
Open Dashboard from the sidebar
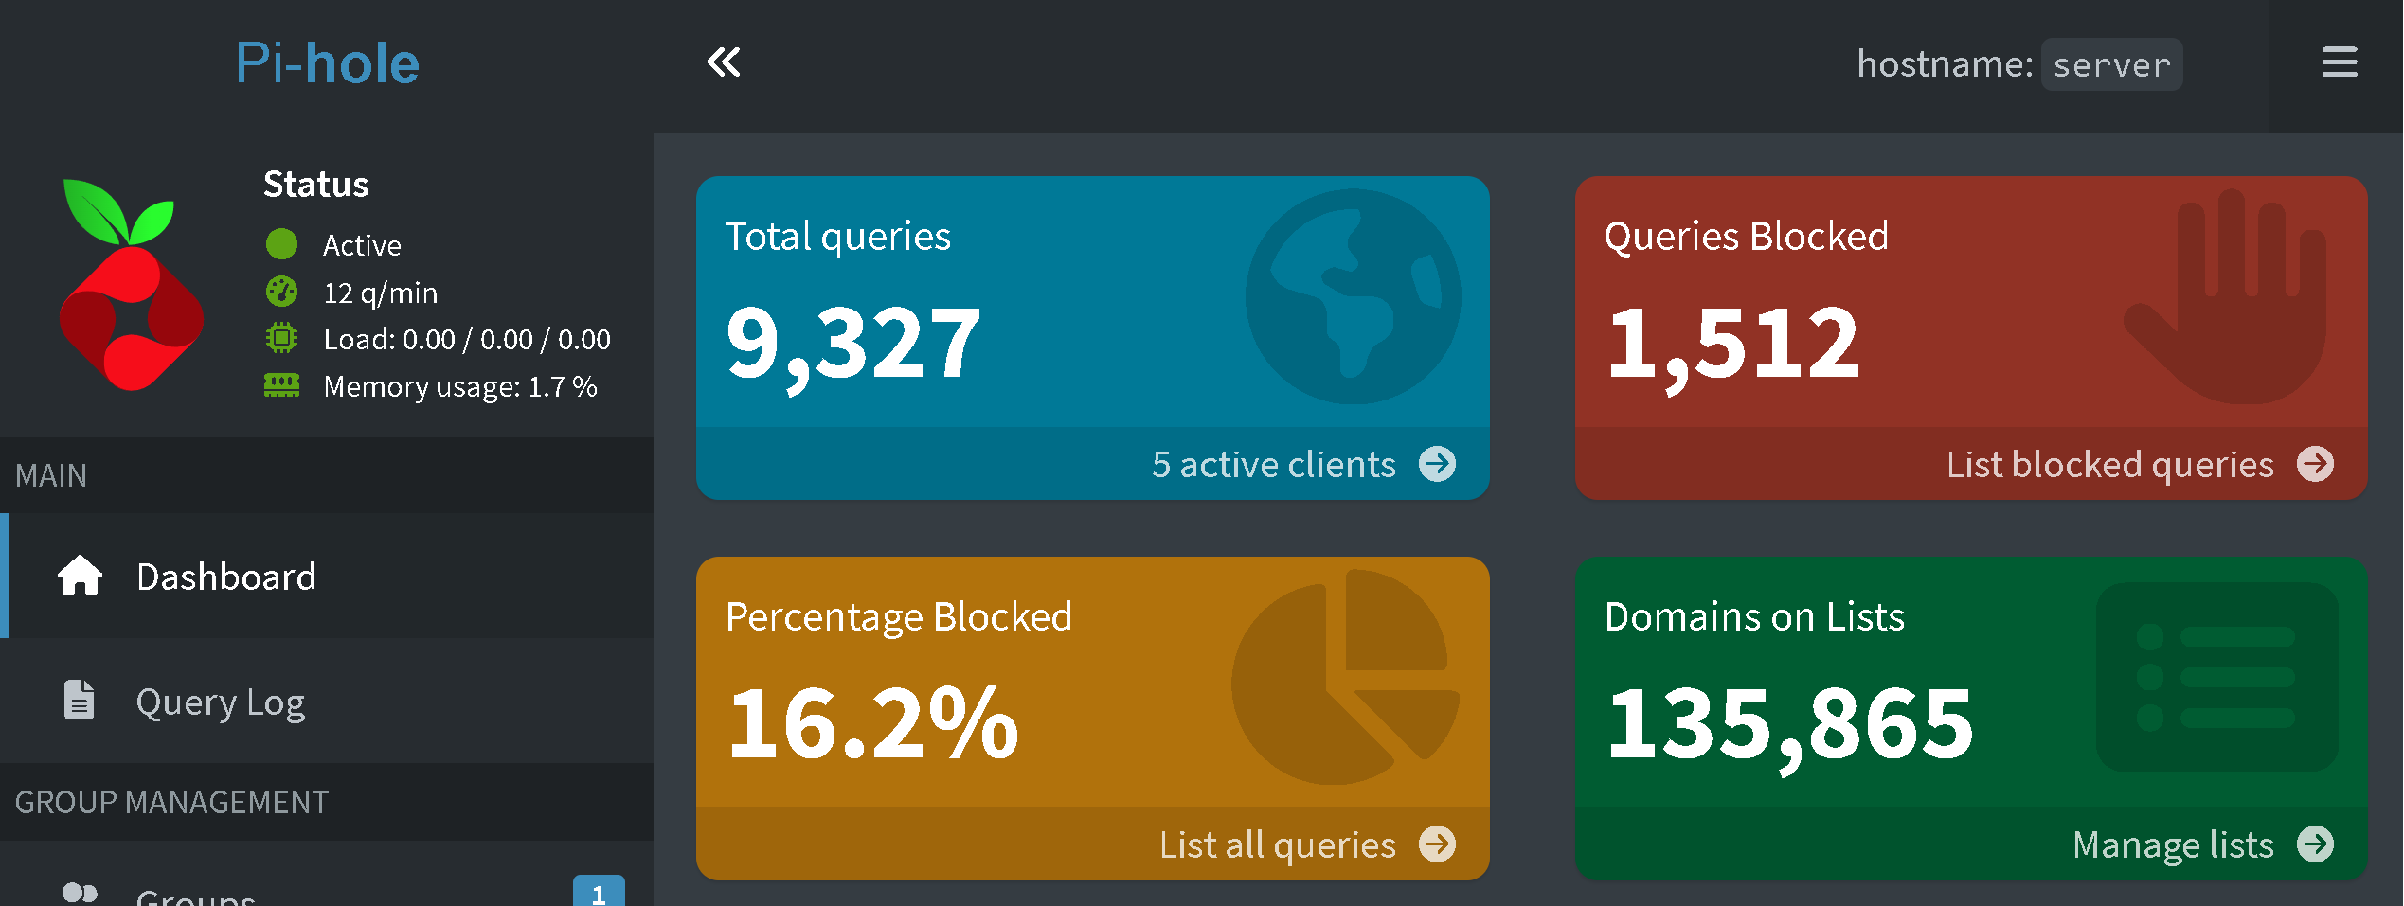point(327,576)
